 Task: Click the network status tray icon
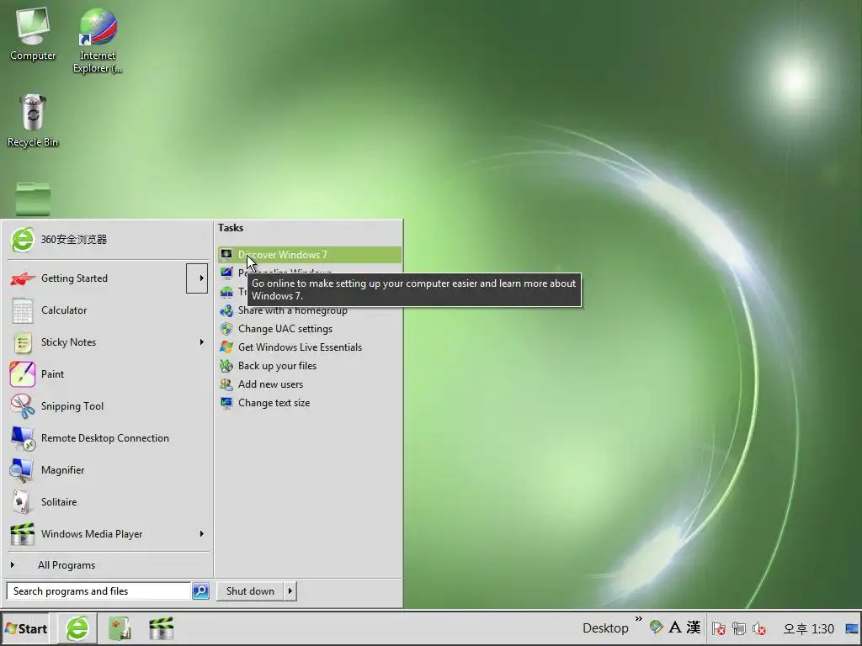pos(739,628)
